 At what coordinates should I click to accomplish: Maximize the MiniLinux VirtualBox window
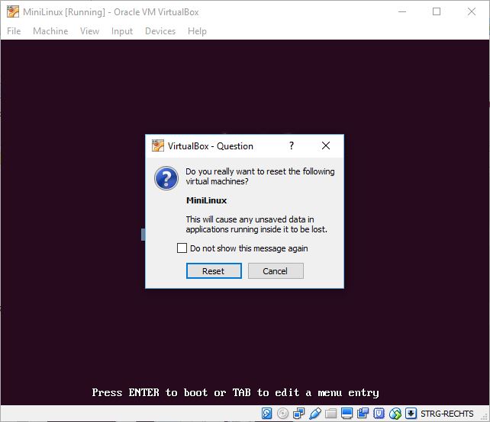click(x=437, y=12)
